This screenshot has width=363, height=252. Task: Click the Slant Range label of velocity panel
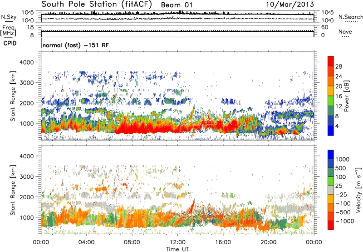point(13,190)
